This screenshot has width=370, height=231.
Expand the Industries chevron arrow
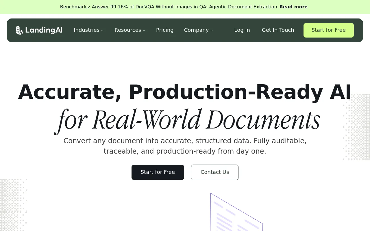coord(102,30)
